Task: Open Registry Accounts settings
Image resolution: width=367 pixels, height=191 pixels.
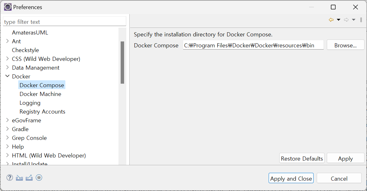Action: click(x=42, y=111)
